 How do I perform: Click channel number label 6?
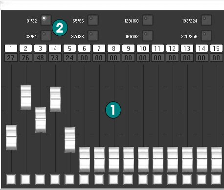tap(84, 48)
